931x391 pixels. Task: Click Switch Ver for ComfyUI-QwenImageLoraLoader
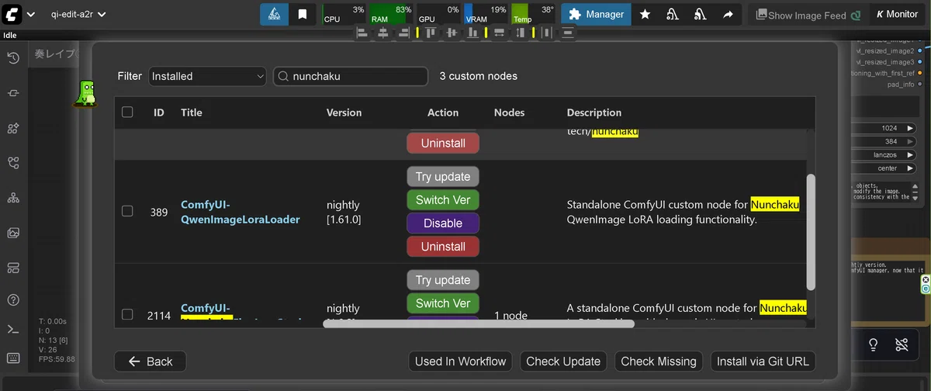click(443, 199)
